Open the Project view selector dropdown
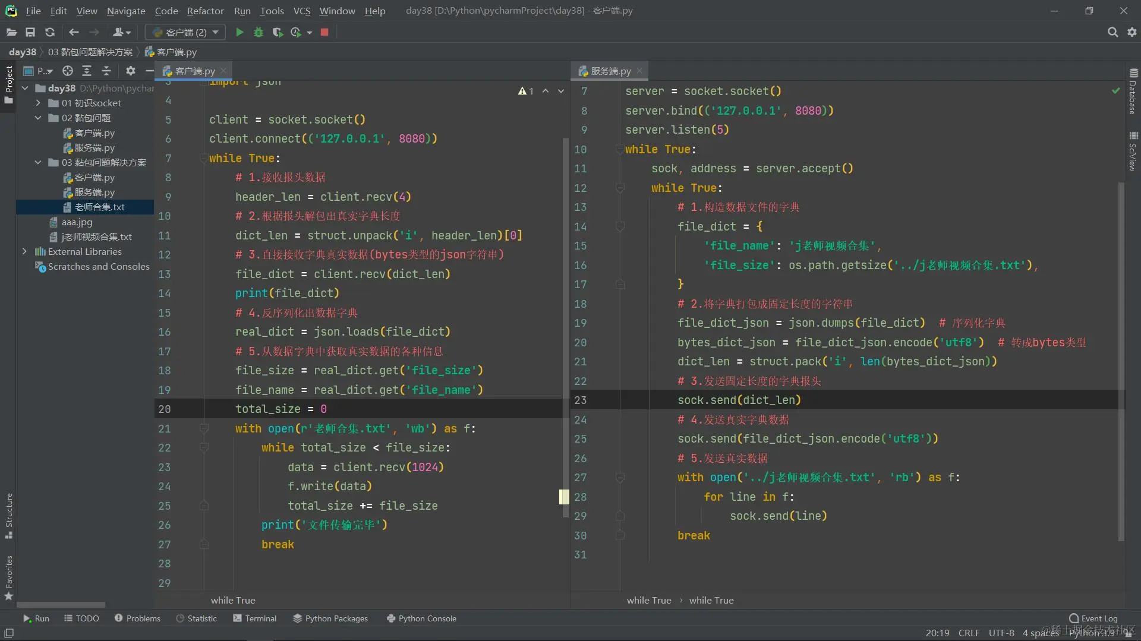The width and height of the screenshot is (1141, 641). 38,71
